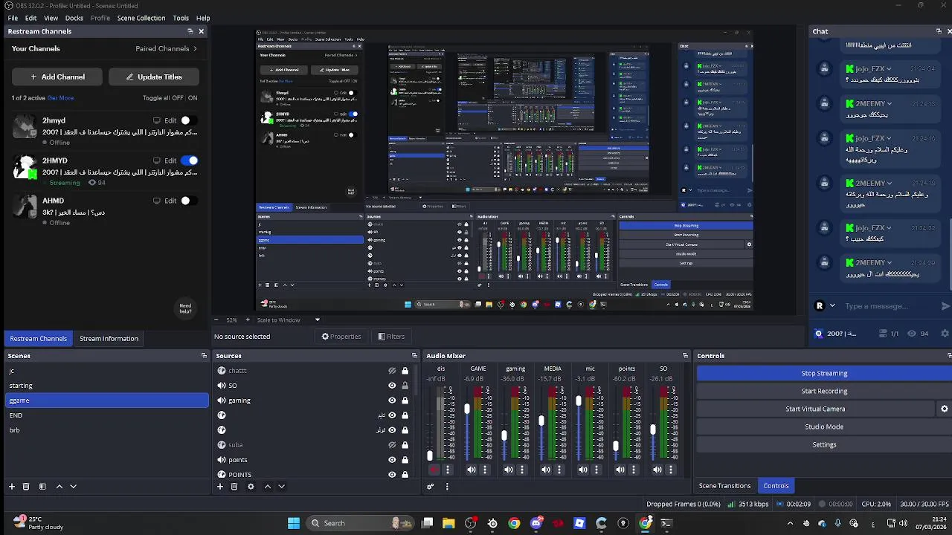
Task: Open scene filters icon in Scenes toolbar
Action: pos(42,487)
